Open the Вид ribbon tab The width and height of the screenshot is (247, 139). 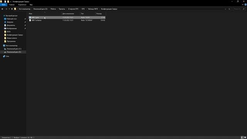coord(31,5)
